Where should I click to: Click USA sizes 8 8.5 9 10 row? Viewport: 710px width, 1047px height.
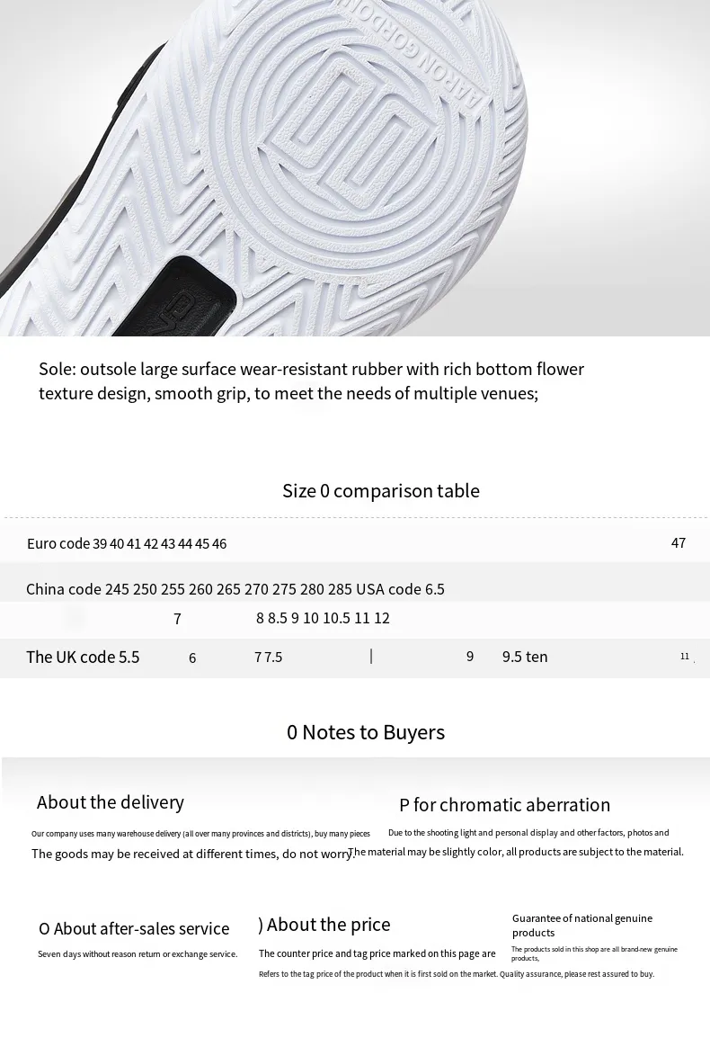tap(323, 618)
